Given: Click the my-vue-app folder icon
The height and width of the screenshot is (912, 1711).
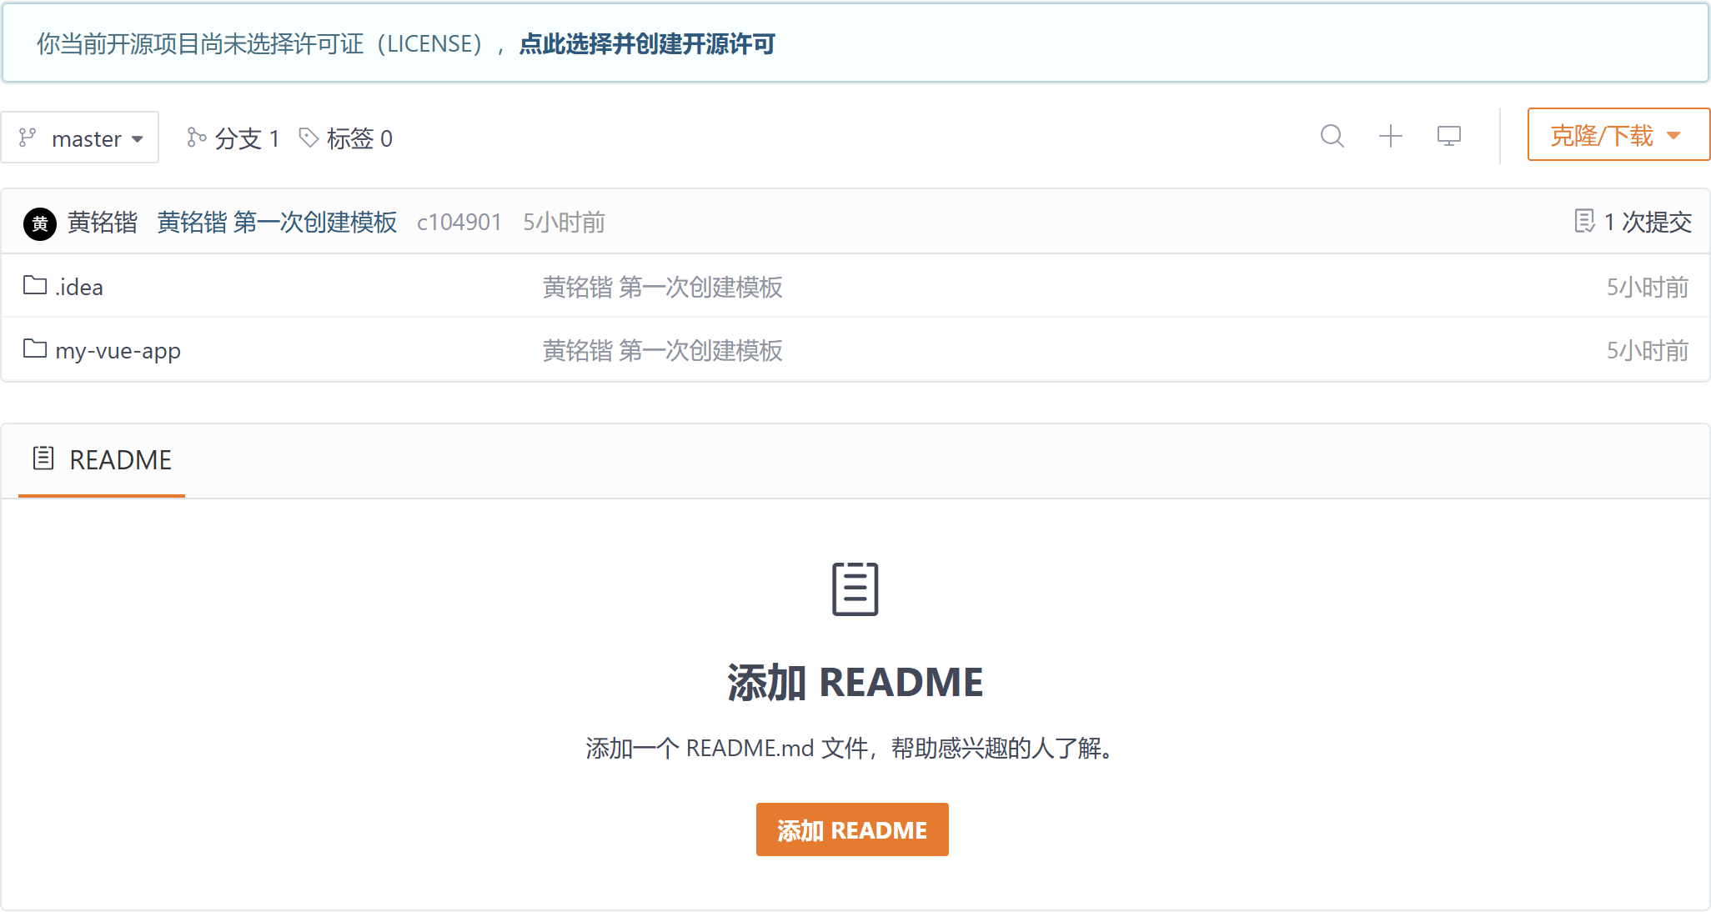Looking at the screenshot, I should [35, 349].
